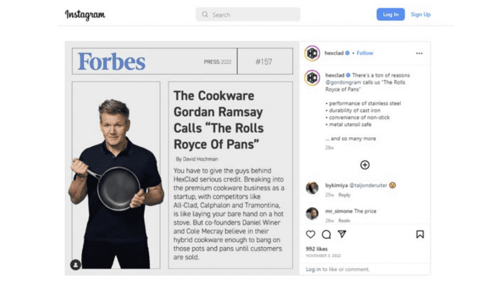
Task: View the 992 likes list
Action: tap(316, 249)
